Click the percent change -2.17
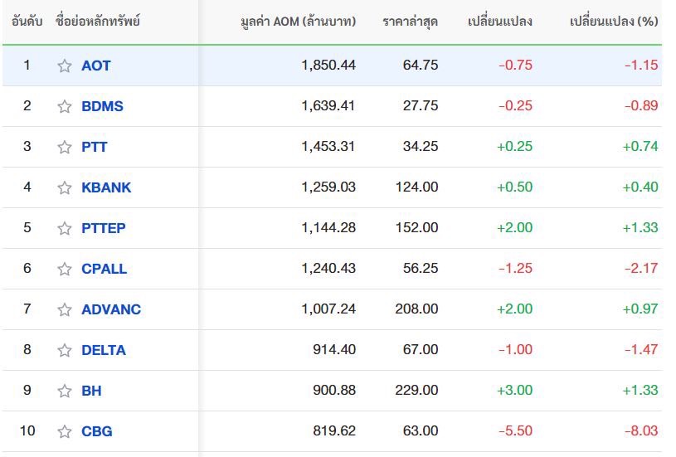Screen dimensions: 676x457 pyautogui.click(x=641, y=268)
